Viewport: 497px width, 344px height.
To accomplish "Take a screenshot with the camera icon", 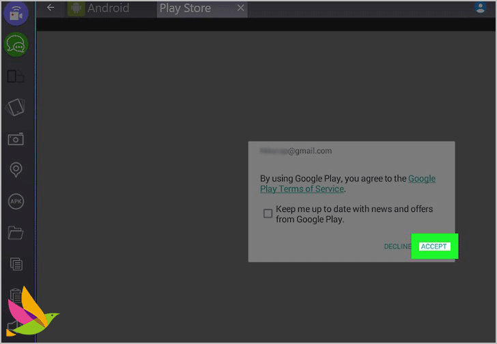I will click(16, 139).
